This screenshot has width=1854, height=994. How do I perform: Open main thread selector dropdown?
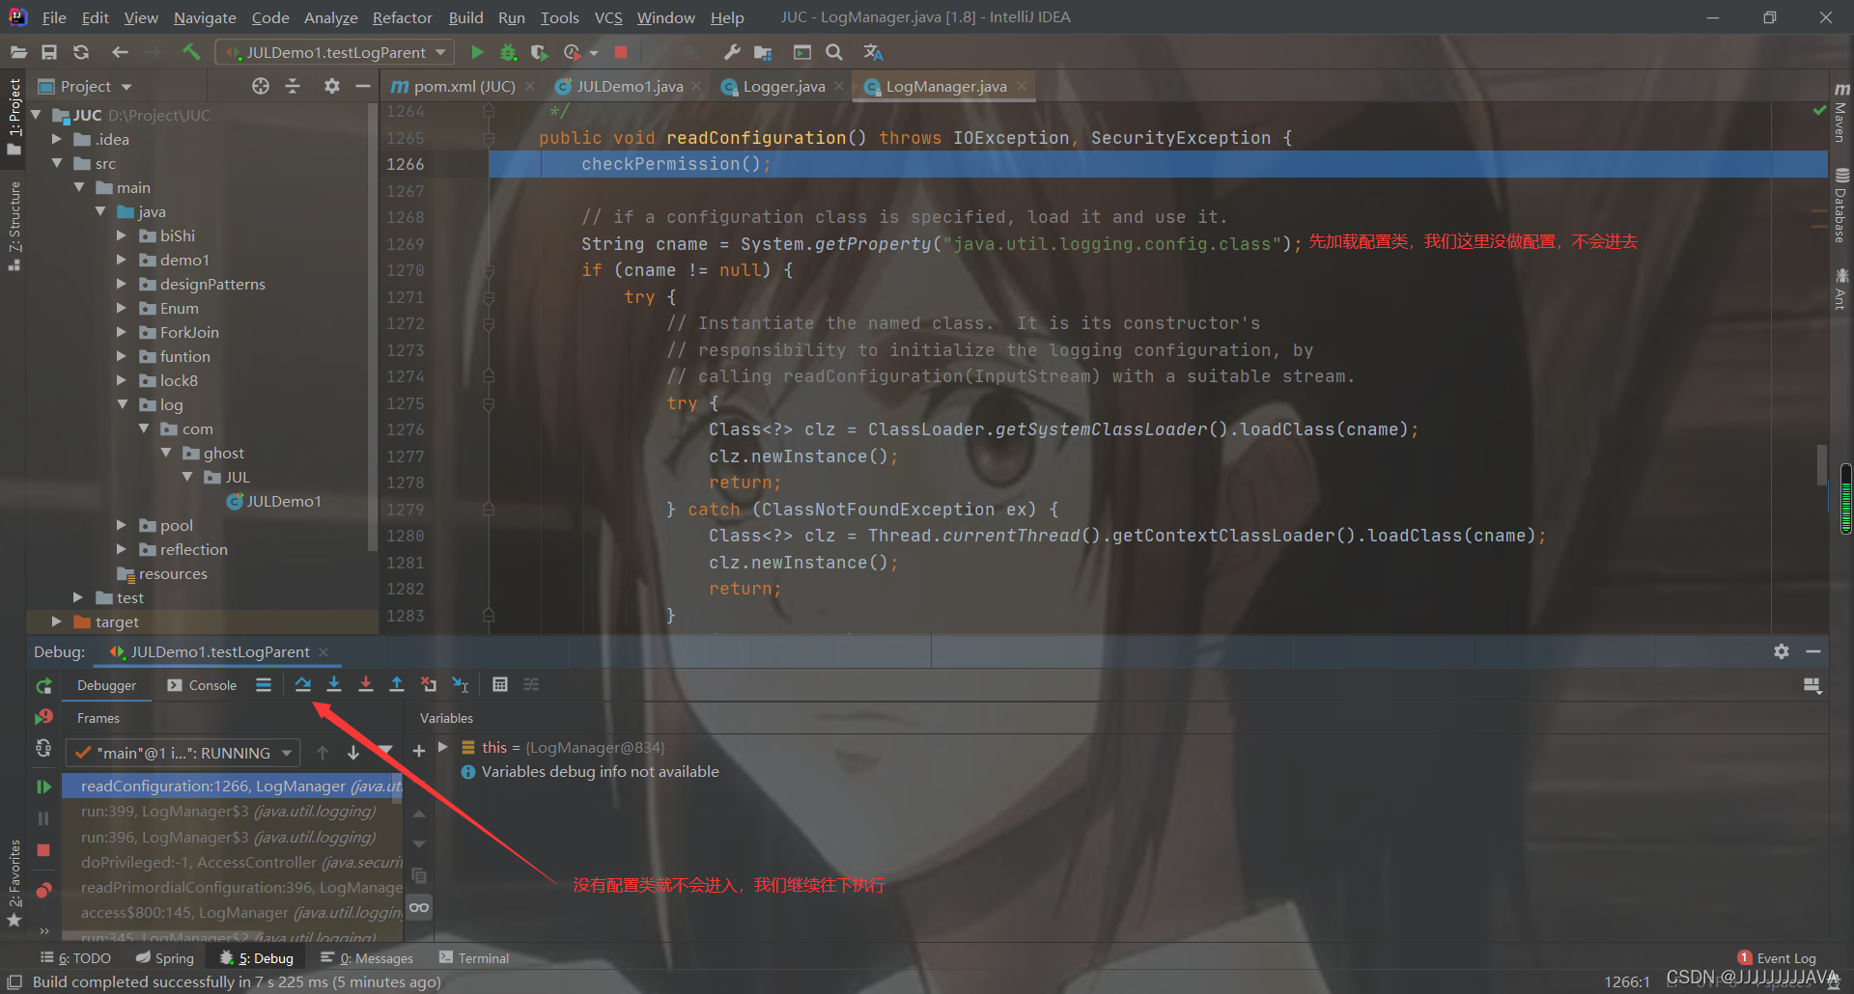[183, 753]
